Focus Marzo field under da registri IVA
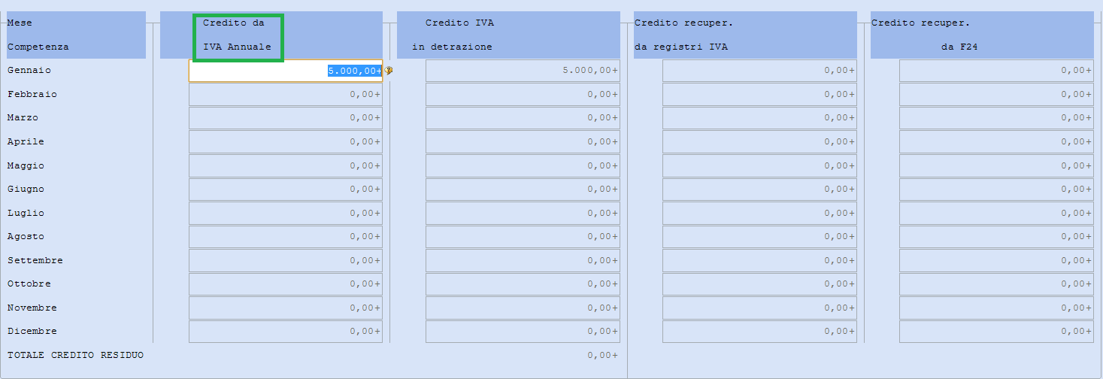The width and height of the screenshot is (1103, 379). point(759,118)
